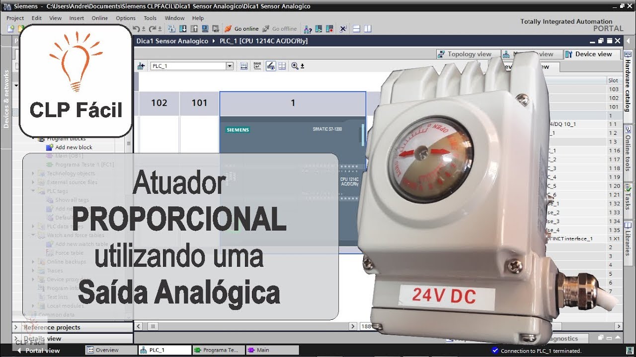This screenshot has width=636, height=357.
Task: Click the device view horizontal scrollbar thumb
Action: tap(153, 326)
